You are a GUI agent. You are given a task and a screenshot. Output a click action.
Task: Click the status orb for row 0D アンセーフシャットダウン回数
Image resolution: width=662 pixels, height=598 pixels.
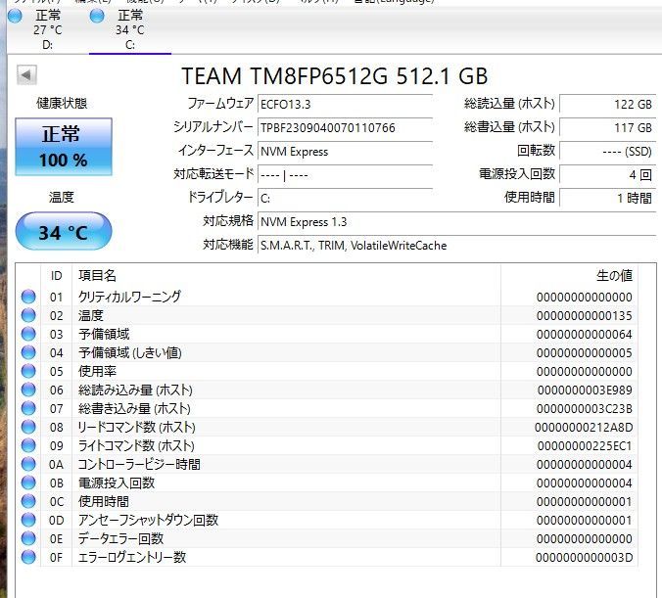[x=28, y=520]
